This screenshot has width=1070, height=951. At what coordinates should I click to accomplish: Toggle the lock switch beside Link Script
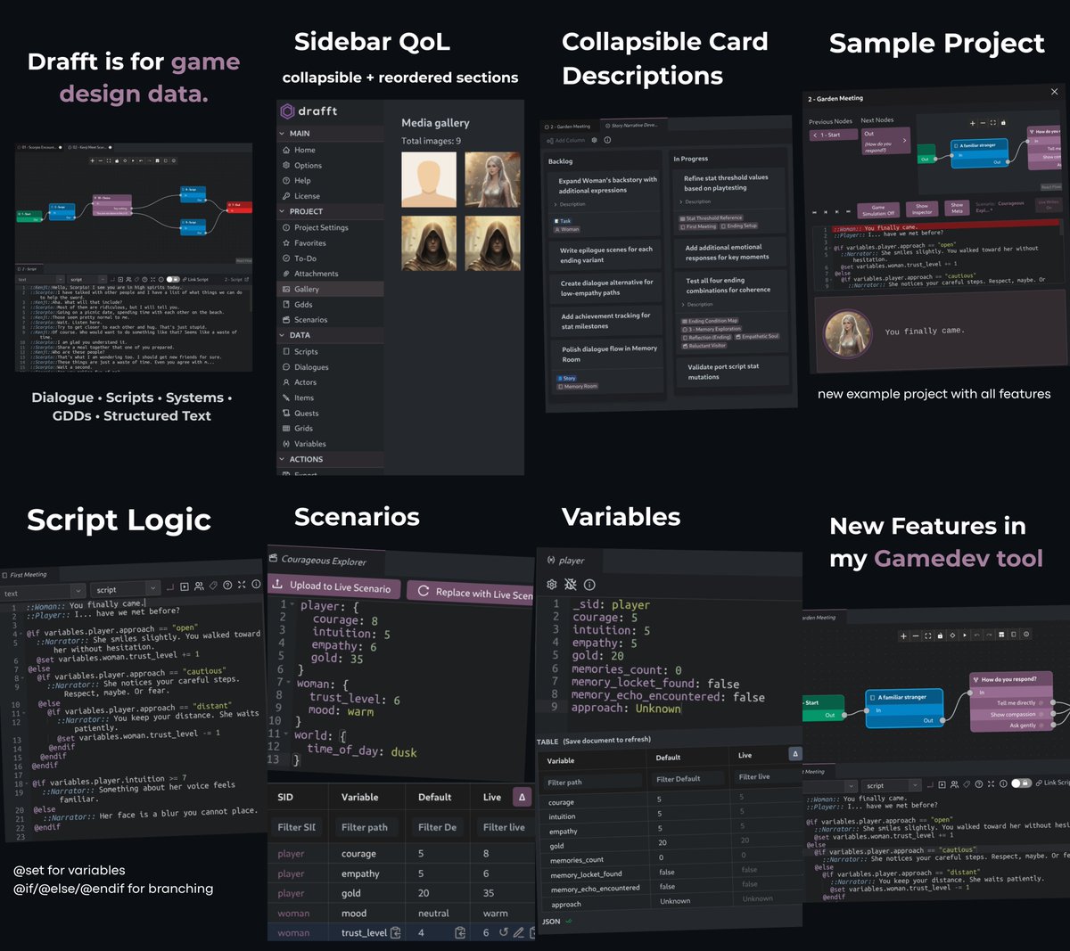click(x=1022, y=783)
